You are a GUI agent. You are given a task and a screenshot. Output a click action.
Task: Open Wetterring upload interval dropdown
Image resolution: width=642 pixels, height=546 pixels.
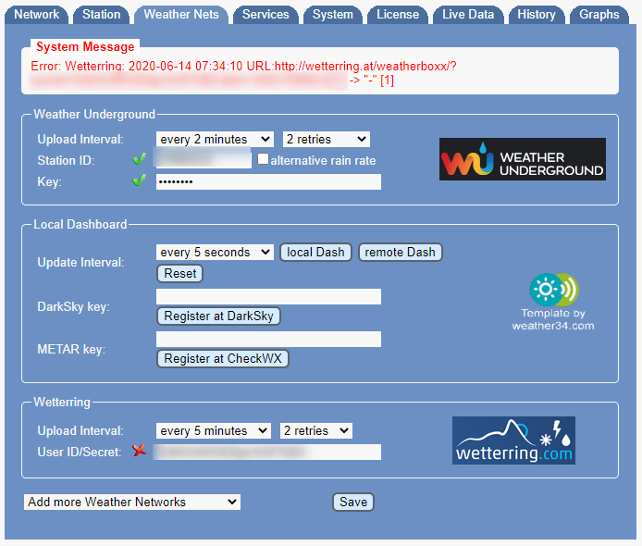(x=213, y=431)
